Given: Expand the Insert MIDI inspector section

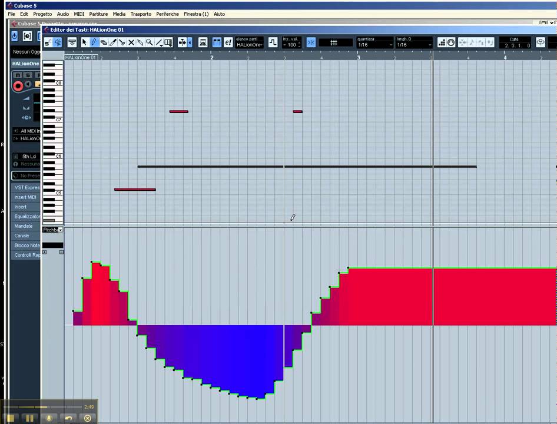Looking at the screenshot, I should pos(26,197).
